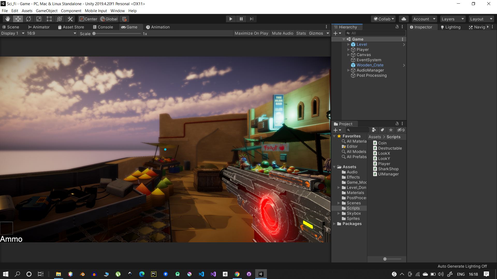Toggle Maximize On Play

(251, 33)
